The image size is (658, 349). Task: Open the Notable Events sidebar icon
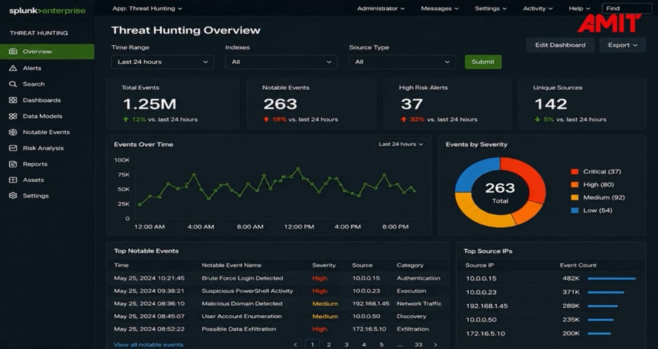pos(13,132)
